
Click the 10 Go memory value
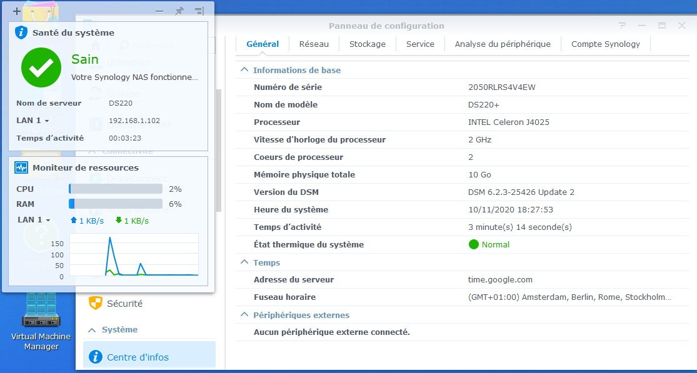[x=479, y=174]
